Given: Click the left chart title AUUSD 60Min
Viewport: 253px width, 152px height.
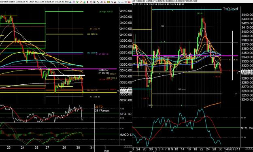Looking at the screenshot, I should pyautogui.click(x=7, y=2).
